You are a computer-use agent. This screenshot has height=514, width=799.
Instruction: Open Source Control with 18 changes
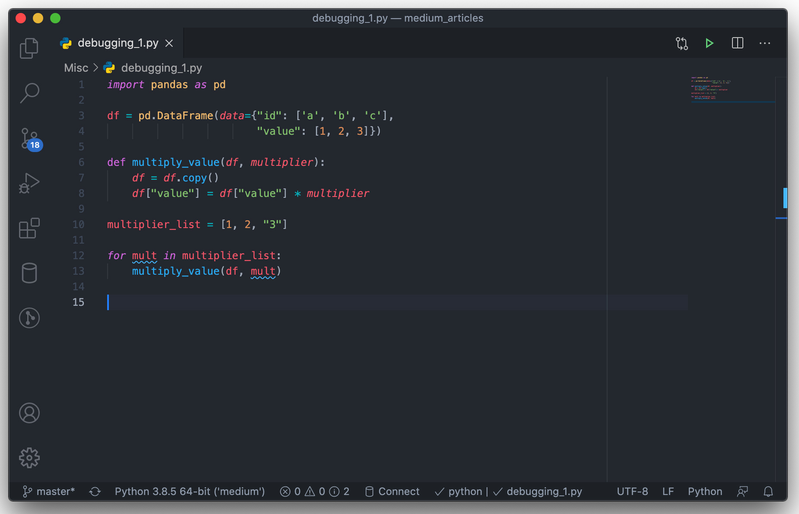click(x=29, y=139)
